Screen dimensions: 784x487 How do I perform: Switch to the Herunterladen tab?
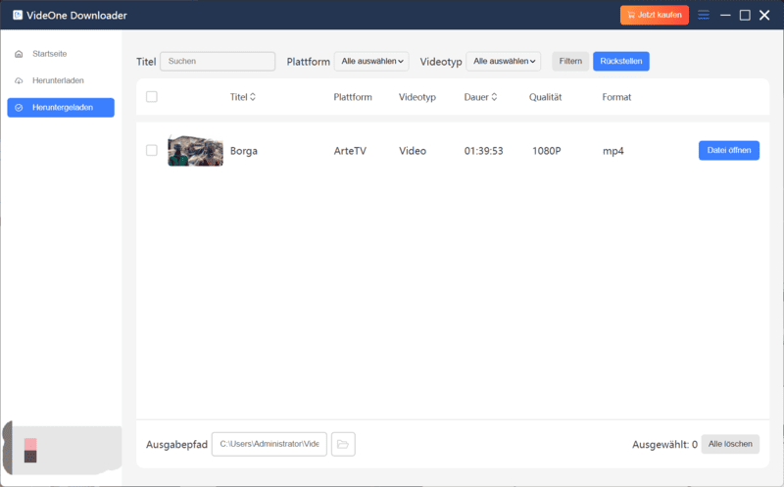55,80
